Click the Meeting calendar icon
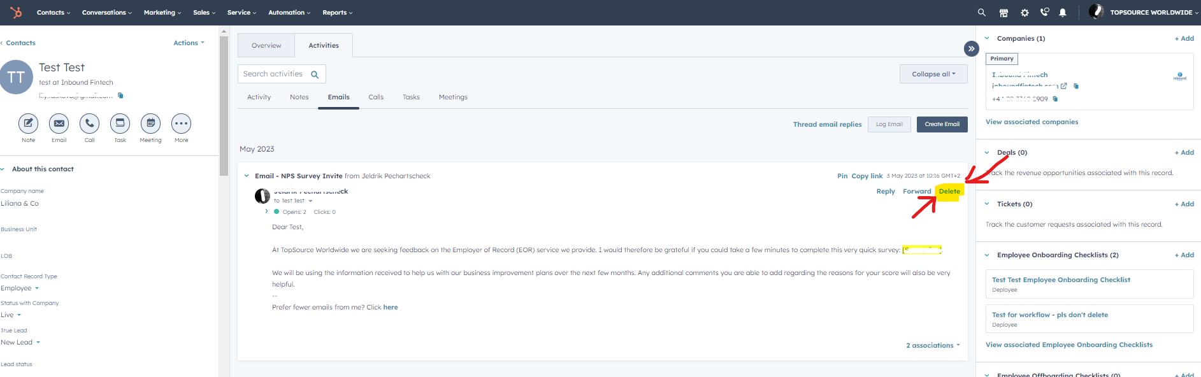 point(150,124)
